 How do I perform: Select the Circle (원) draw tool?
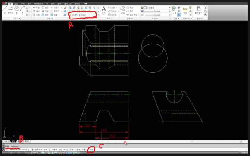click(x=16, y=10)
